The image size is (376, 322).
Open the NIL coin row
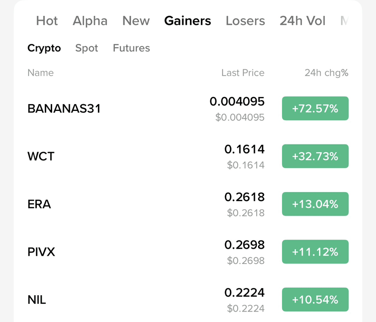tap(188, 299)
